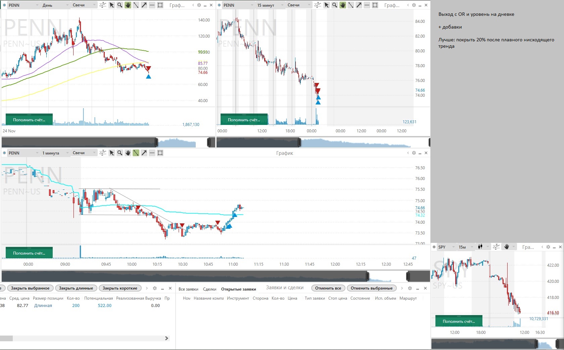Switch to Сделки tab
Viewport: 564px width, 350px height.
(210, 289)
